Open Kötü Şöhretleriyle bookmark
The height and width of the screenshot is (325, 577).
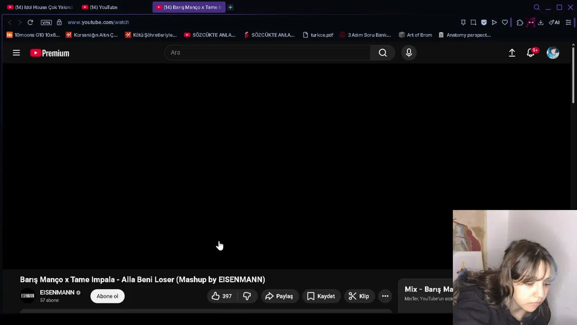point(151,35)
